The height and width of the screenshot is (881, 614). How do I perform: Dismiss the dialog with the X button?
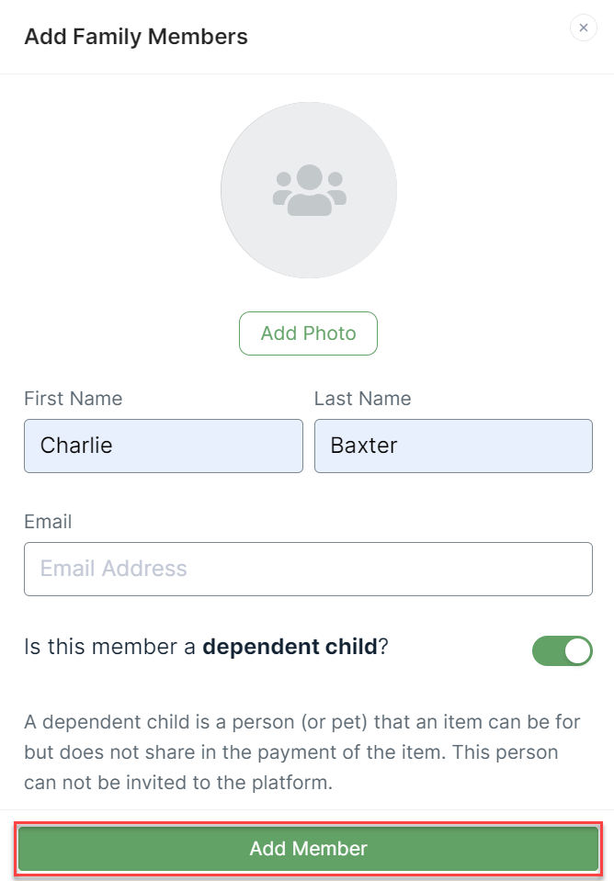click(584, 28)
